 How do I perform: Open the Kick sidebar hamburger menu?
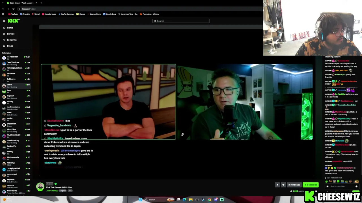[x=4, y=21]
